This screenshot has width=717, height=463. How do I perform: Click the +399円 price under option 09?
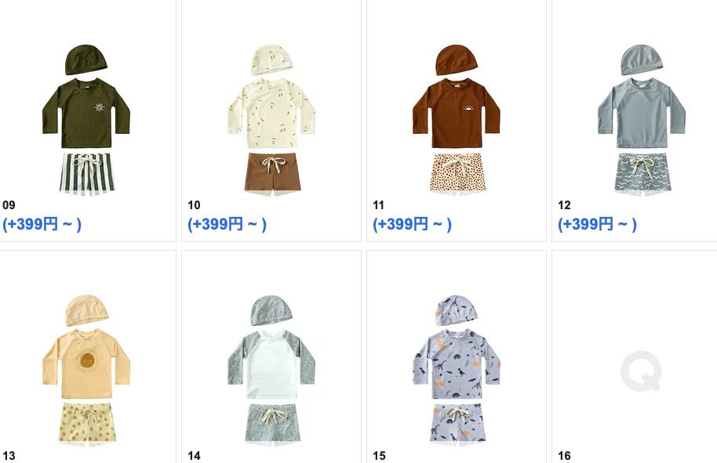(42, 224)
